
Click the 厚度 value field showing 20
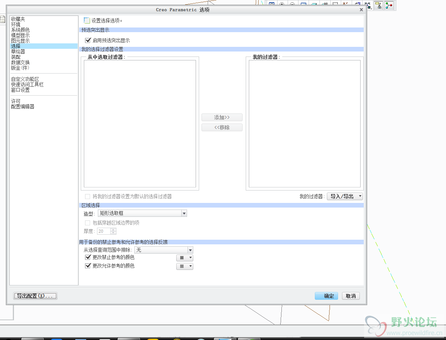[x=104, y=231]
